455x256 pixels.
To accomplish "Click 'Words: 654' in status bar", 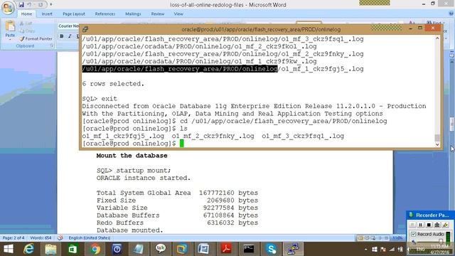I will tap(41, 238).
